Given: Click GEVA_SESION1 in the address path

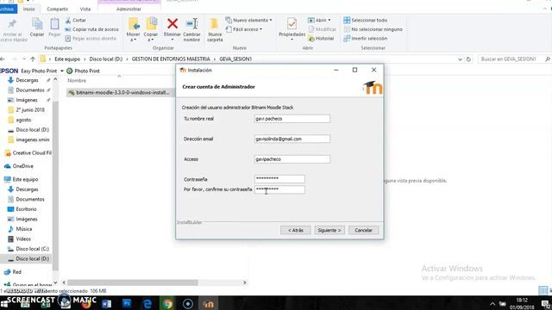Looking at the screenshot, I should [235, 59].
